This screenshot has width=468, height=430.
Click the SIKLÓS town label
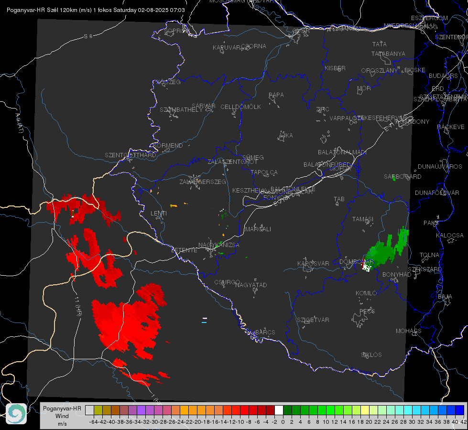371,355
